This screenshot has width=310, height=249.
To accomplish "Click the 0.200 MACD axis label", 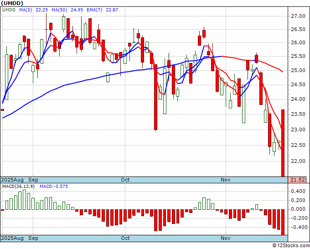I will pyautogui.click(x=298, y=200).
